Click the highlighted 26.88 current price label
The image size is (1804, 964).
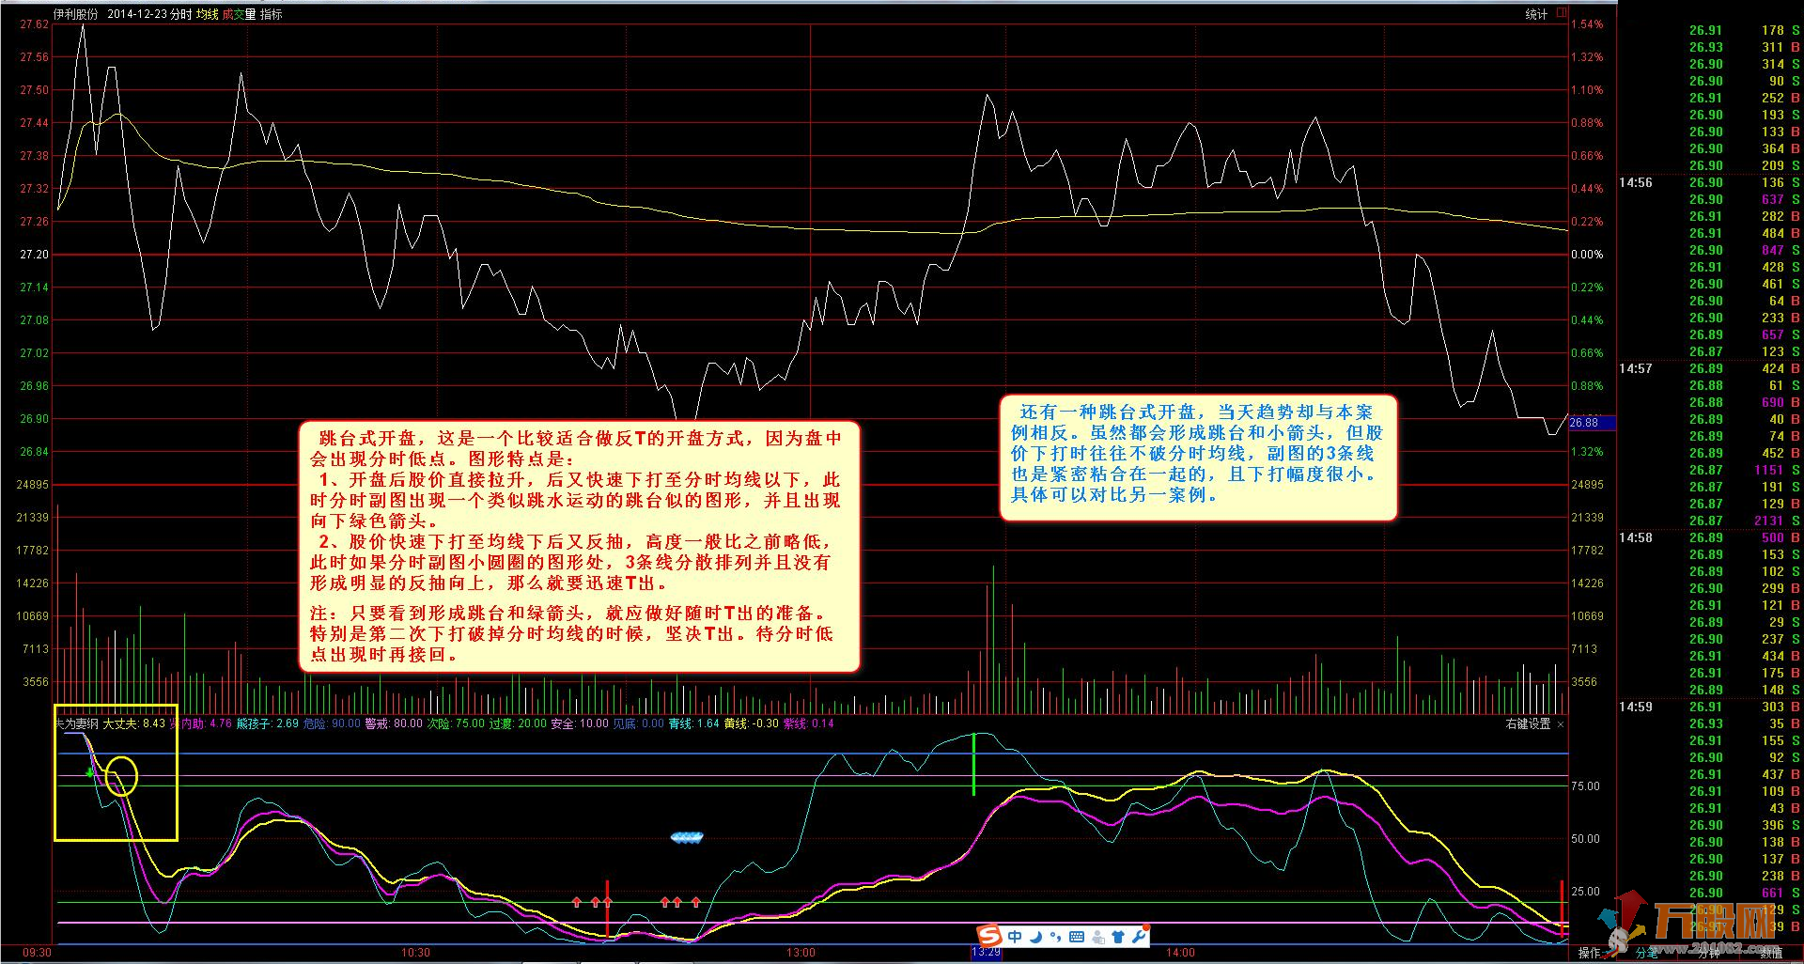click(x=1592, y=423)
